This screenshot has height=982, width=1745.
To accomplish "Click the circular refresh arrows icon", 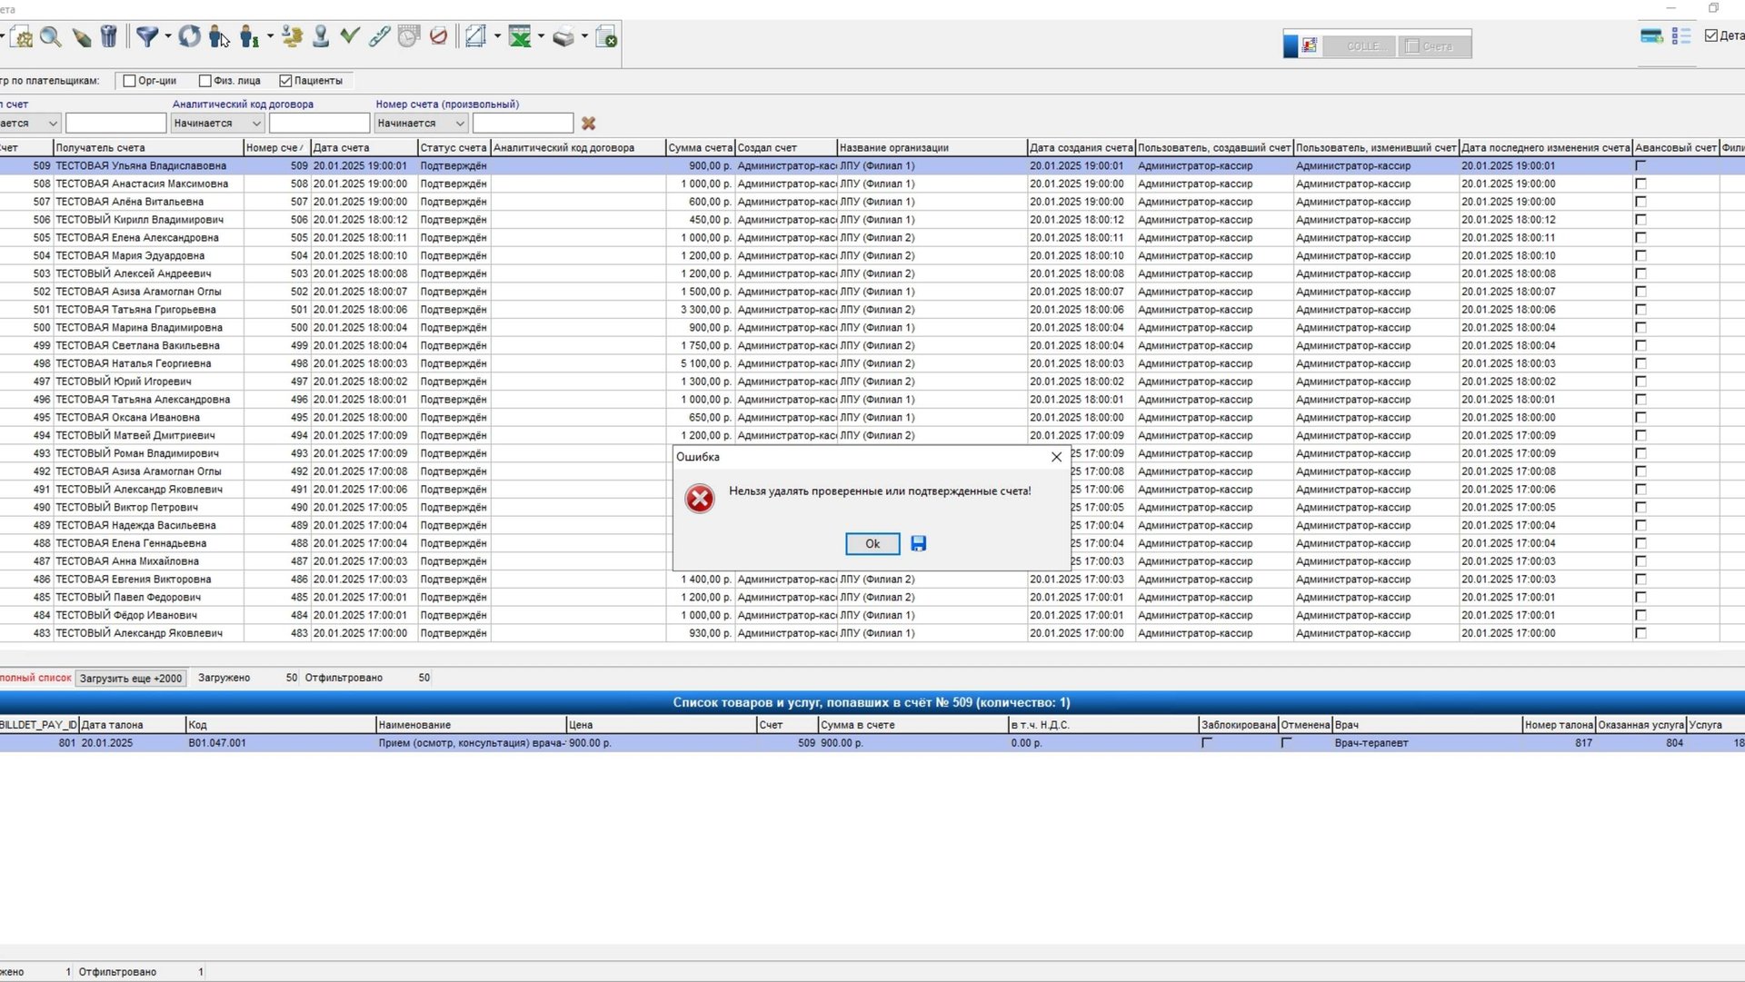I will 189,36.
